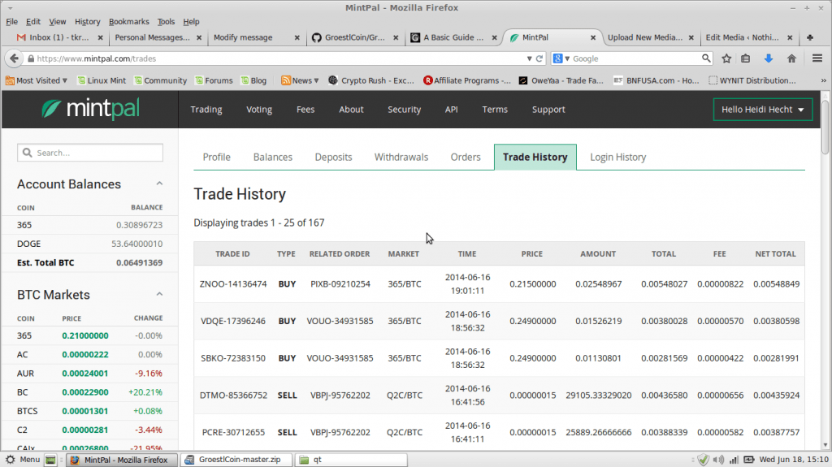Switch to the Orders tab
The height and width of the screenshot is (467, 832).
pyautogui.click(x=466, y=157)
